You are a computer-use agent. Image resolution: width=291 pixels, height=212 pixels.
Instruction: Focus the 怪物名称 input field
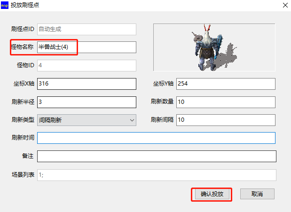[x=87, y=47]
